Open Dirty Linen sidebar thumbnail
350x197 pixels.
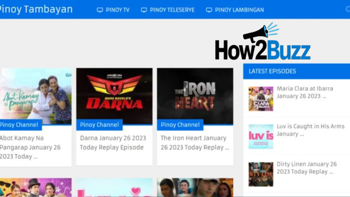tap(261, 174)
